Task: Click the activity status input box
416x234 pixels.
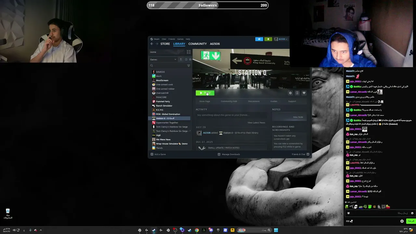Action: [x=231, y=115]
